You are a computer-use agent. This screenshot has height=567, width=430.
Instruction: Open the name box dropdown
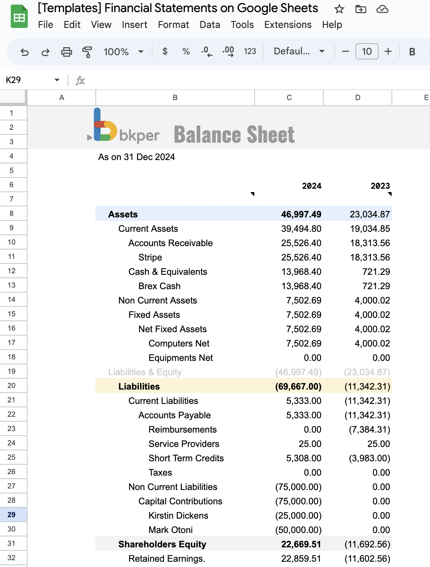[x=57, y=80]
